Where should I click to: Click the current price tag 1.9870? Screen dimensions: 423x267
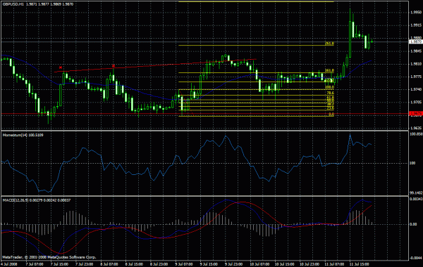coord(416,41)
